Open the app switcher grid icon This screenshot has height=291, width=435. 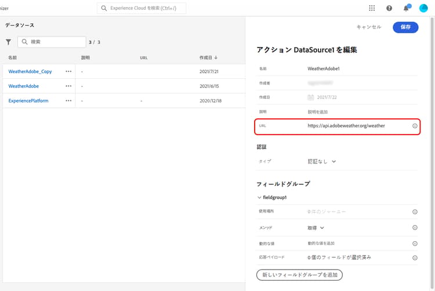[372, 8]
